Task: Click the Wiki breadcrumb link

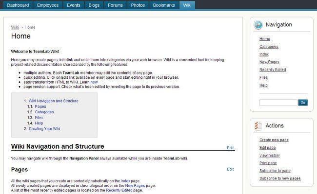Action: pos(15,27)
